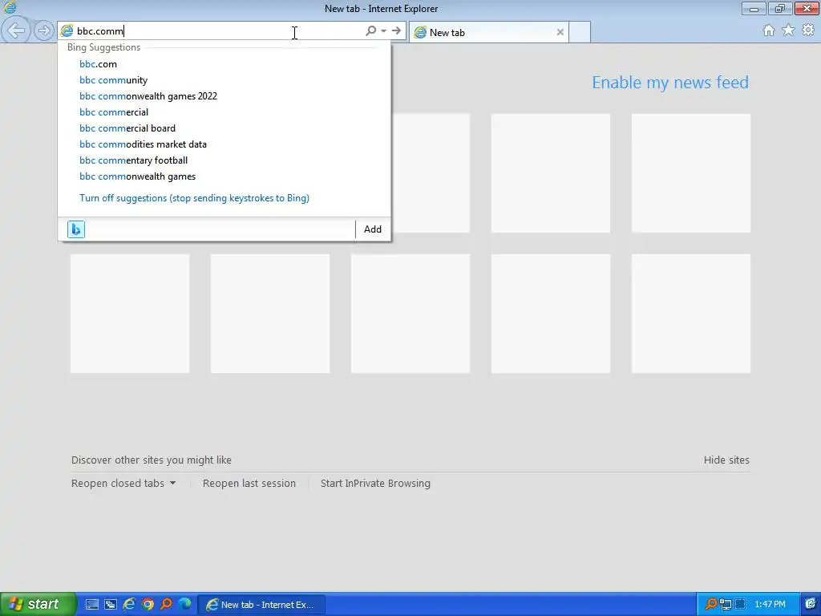Open Favorites star icon

788,30
